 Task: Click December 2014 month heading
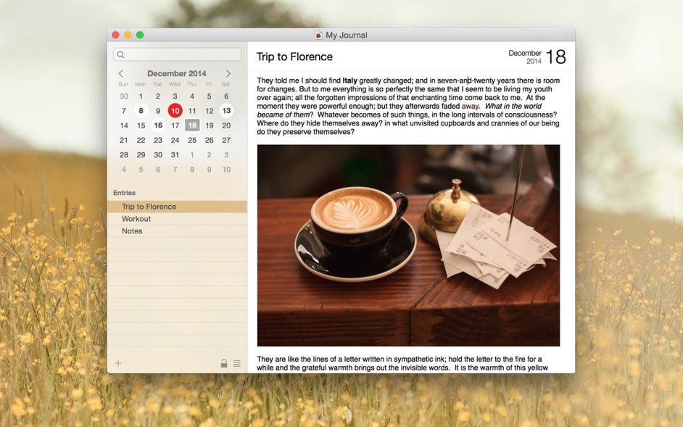(176, 74)
